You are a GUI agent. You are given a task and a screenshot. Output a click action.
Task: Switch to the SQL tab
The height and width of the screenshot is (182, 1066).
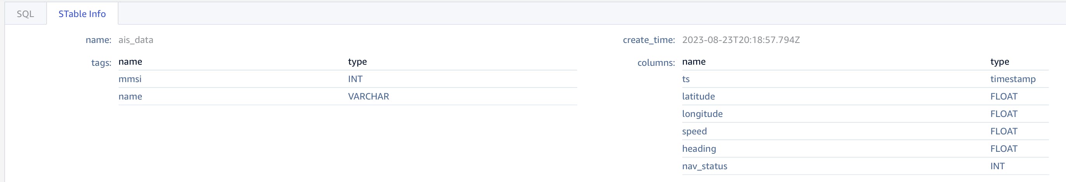[x=25, y=14]
